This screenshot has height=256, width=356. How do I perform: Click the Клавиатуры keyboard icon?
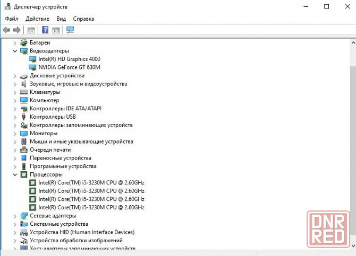(x=24, y=92)
